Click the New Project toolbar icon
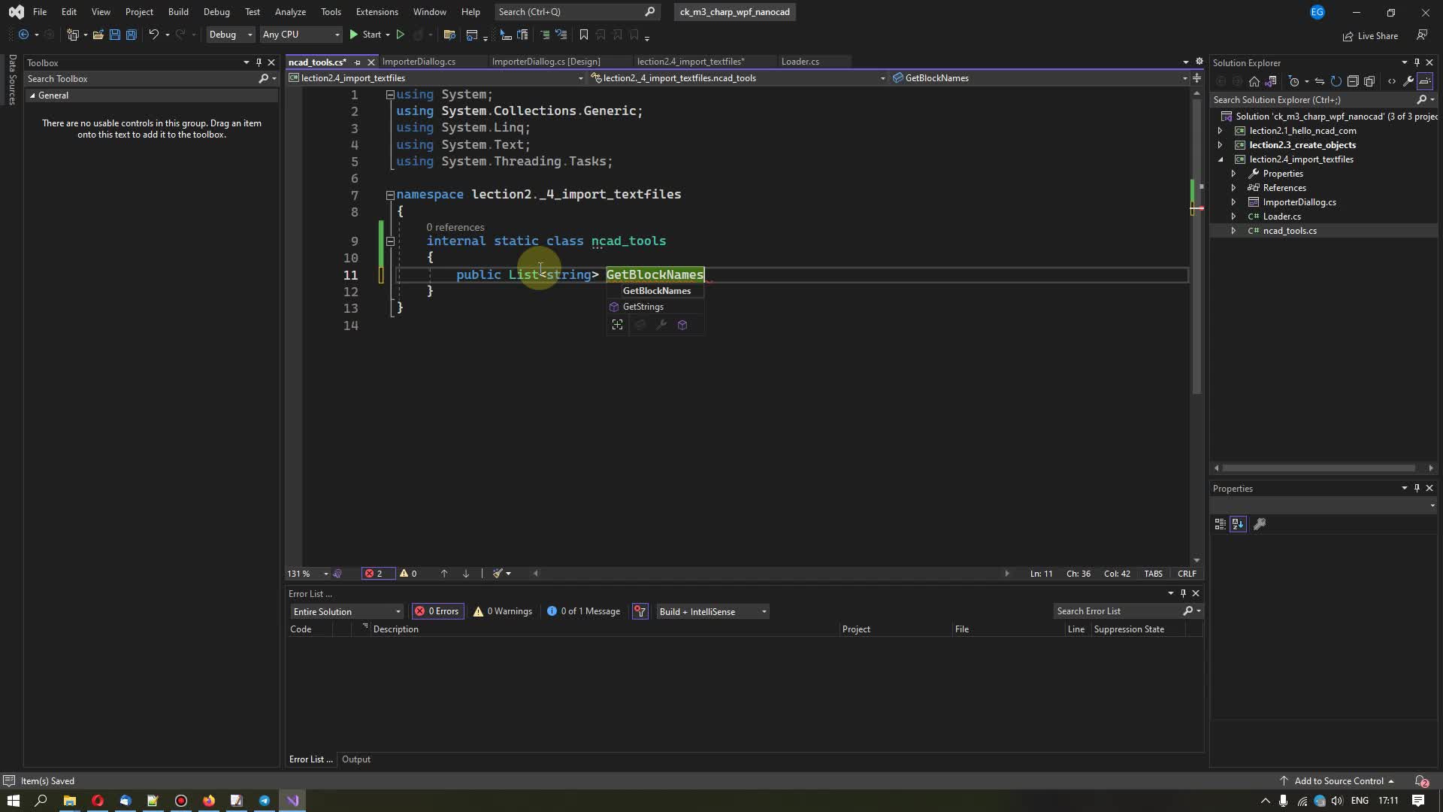 coord(73,35)
